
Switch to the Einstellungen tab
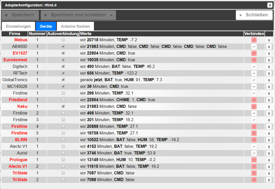(18, 26)
